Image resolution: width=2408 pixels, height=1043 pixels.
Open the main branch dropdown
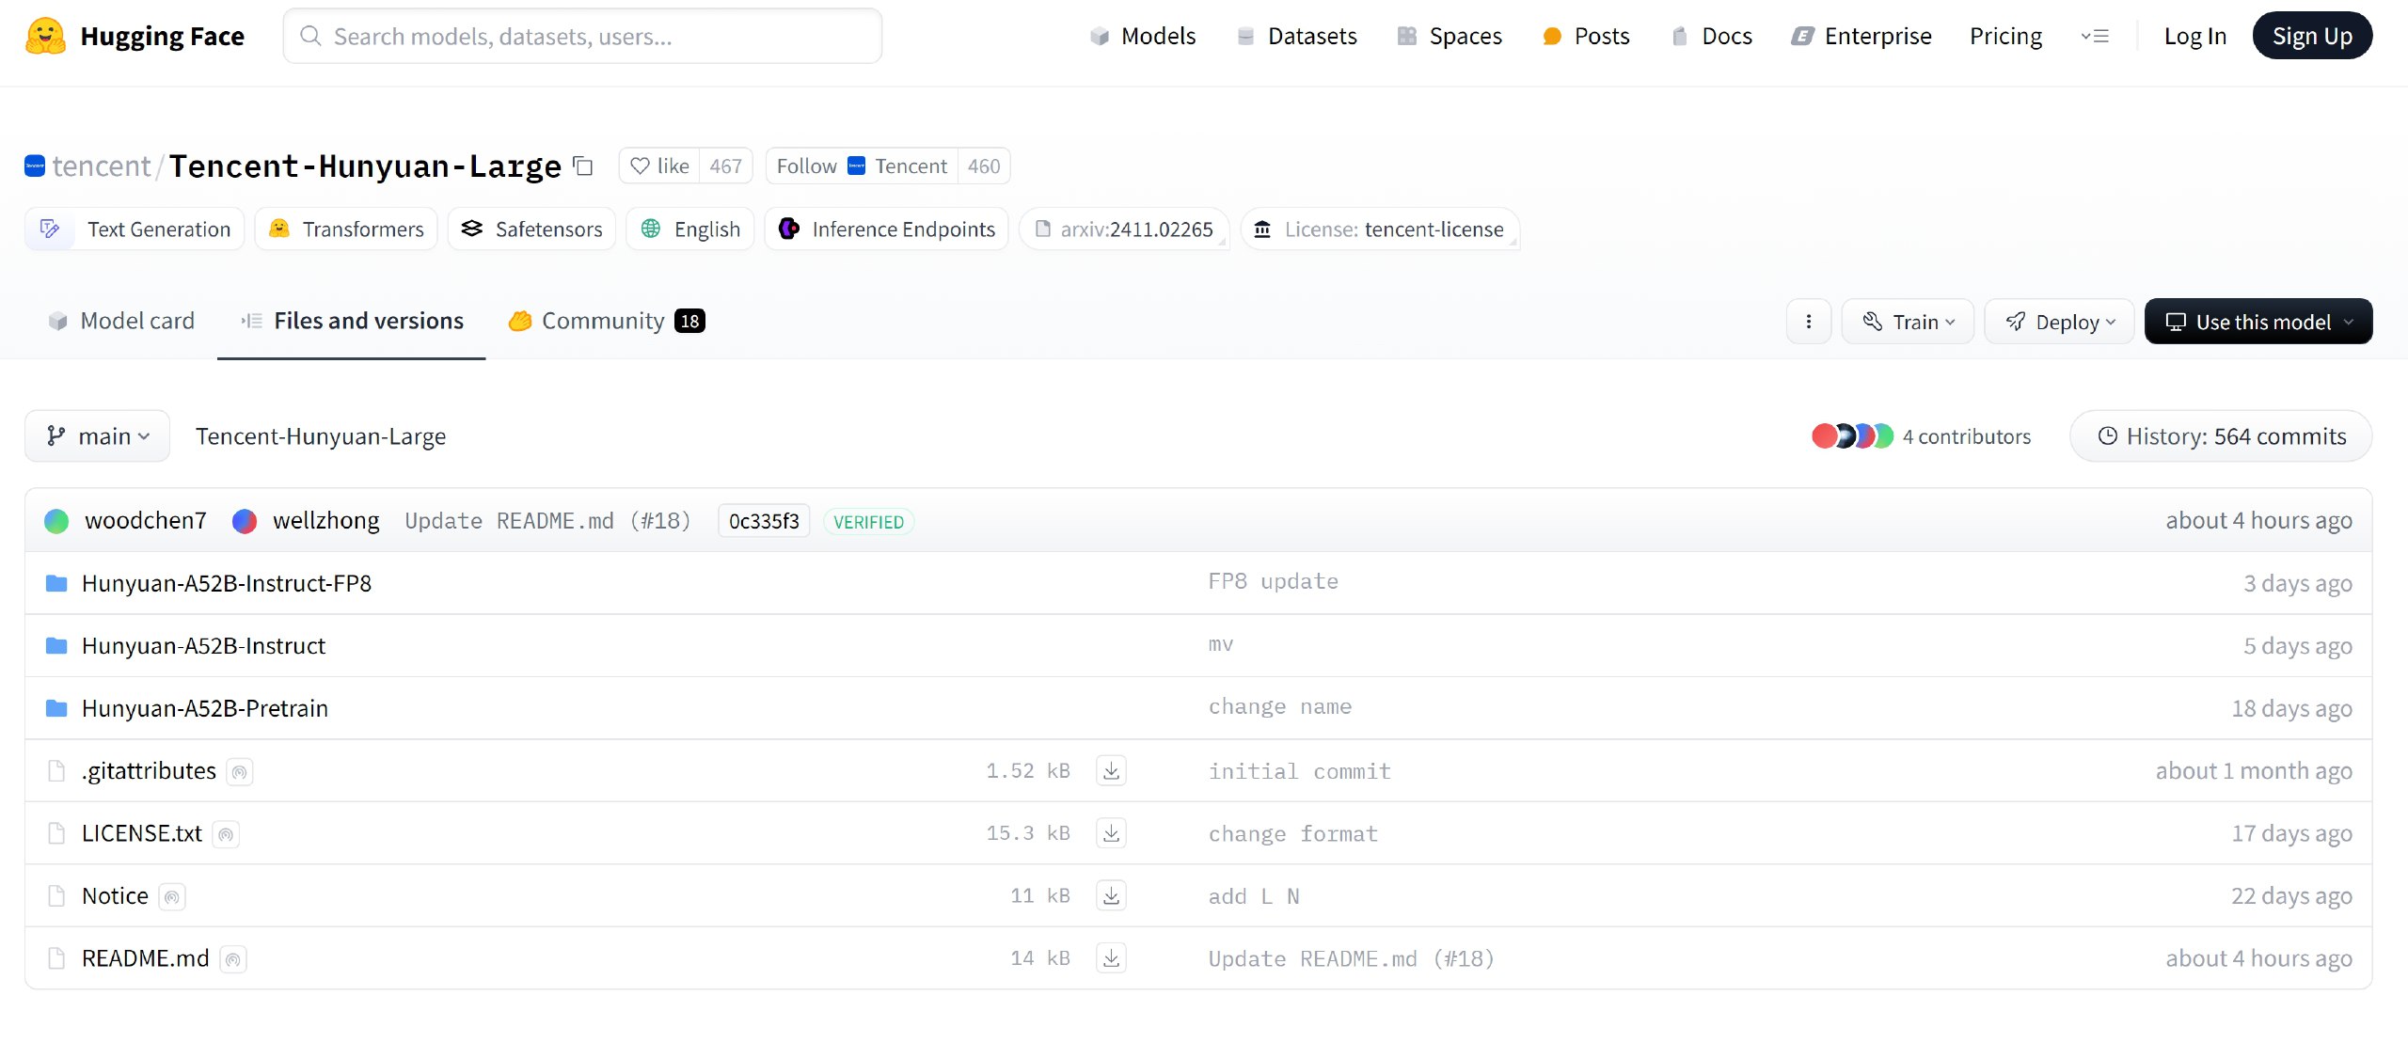(x=98, y=436)
